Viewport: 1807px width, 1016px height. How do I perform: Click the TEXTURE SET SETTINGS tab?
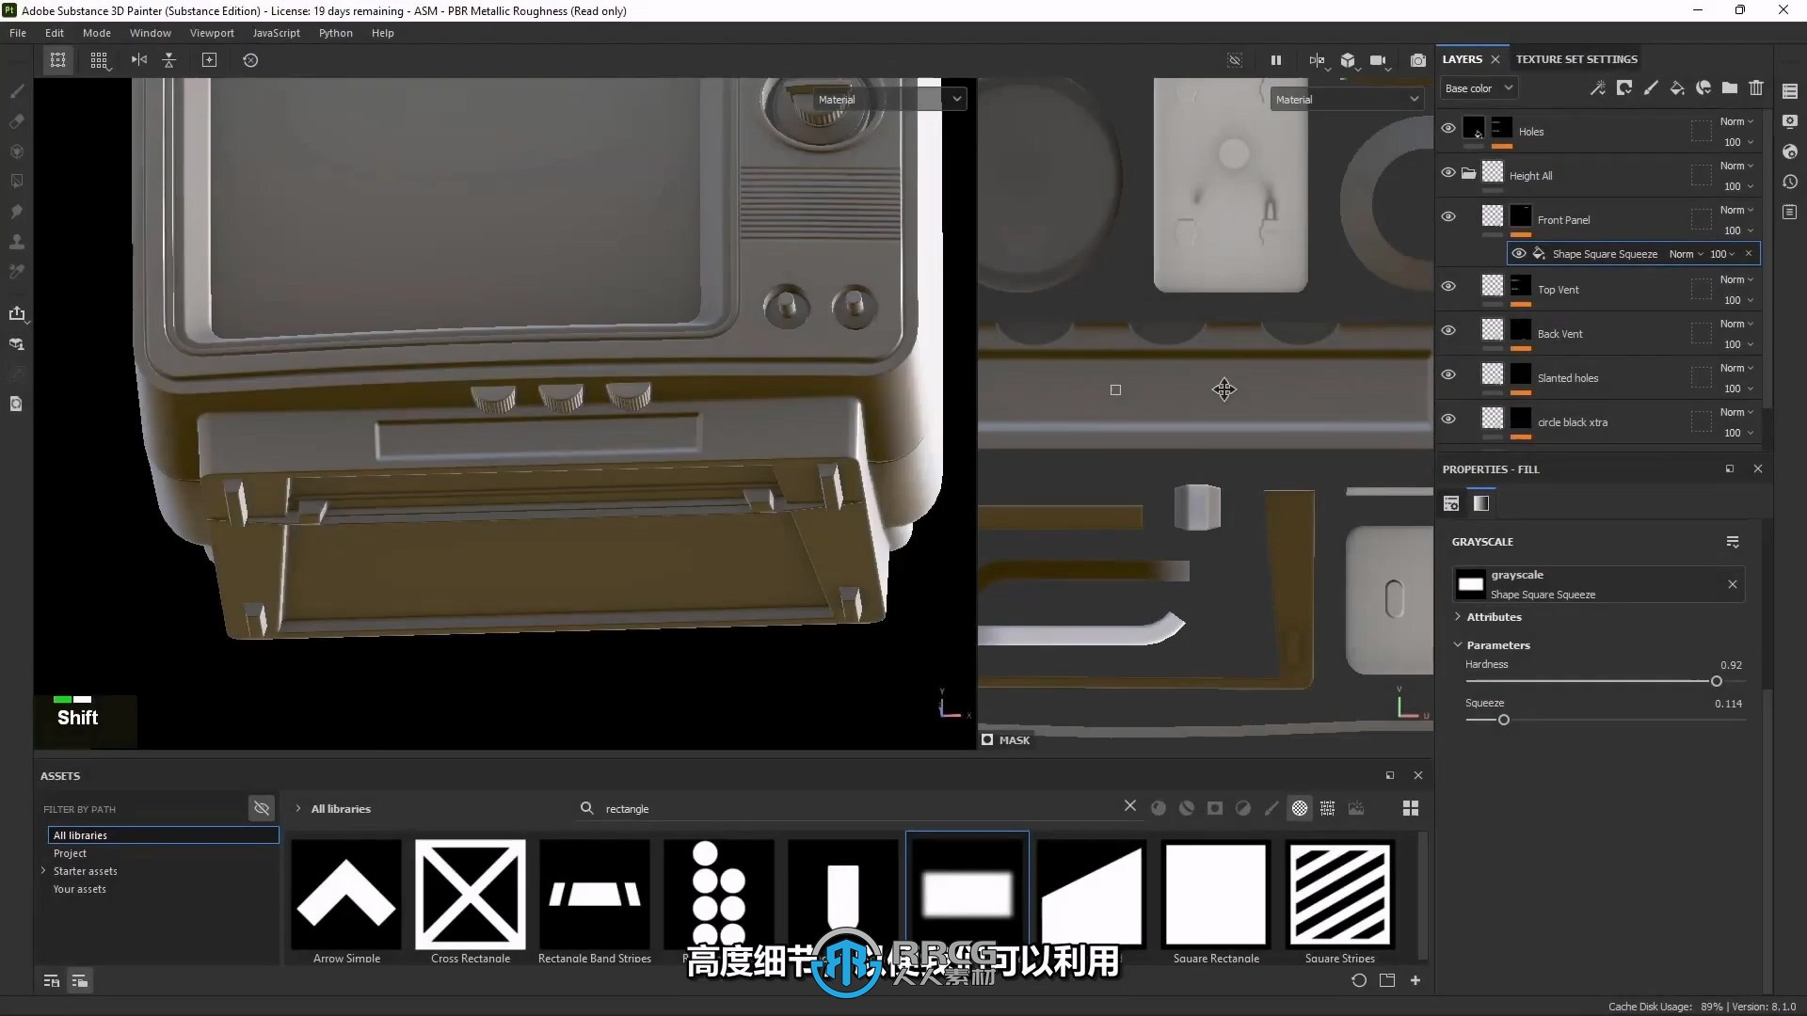[1577, 58]
